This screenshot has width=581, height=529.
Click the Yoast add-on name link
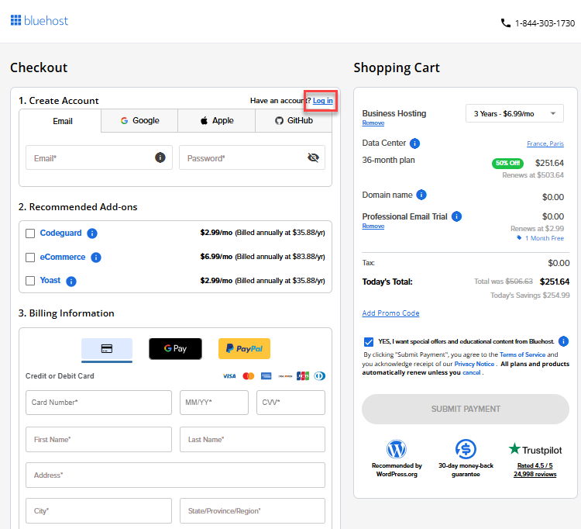tap(50, 281)
